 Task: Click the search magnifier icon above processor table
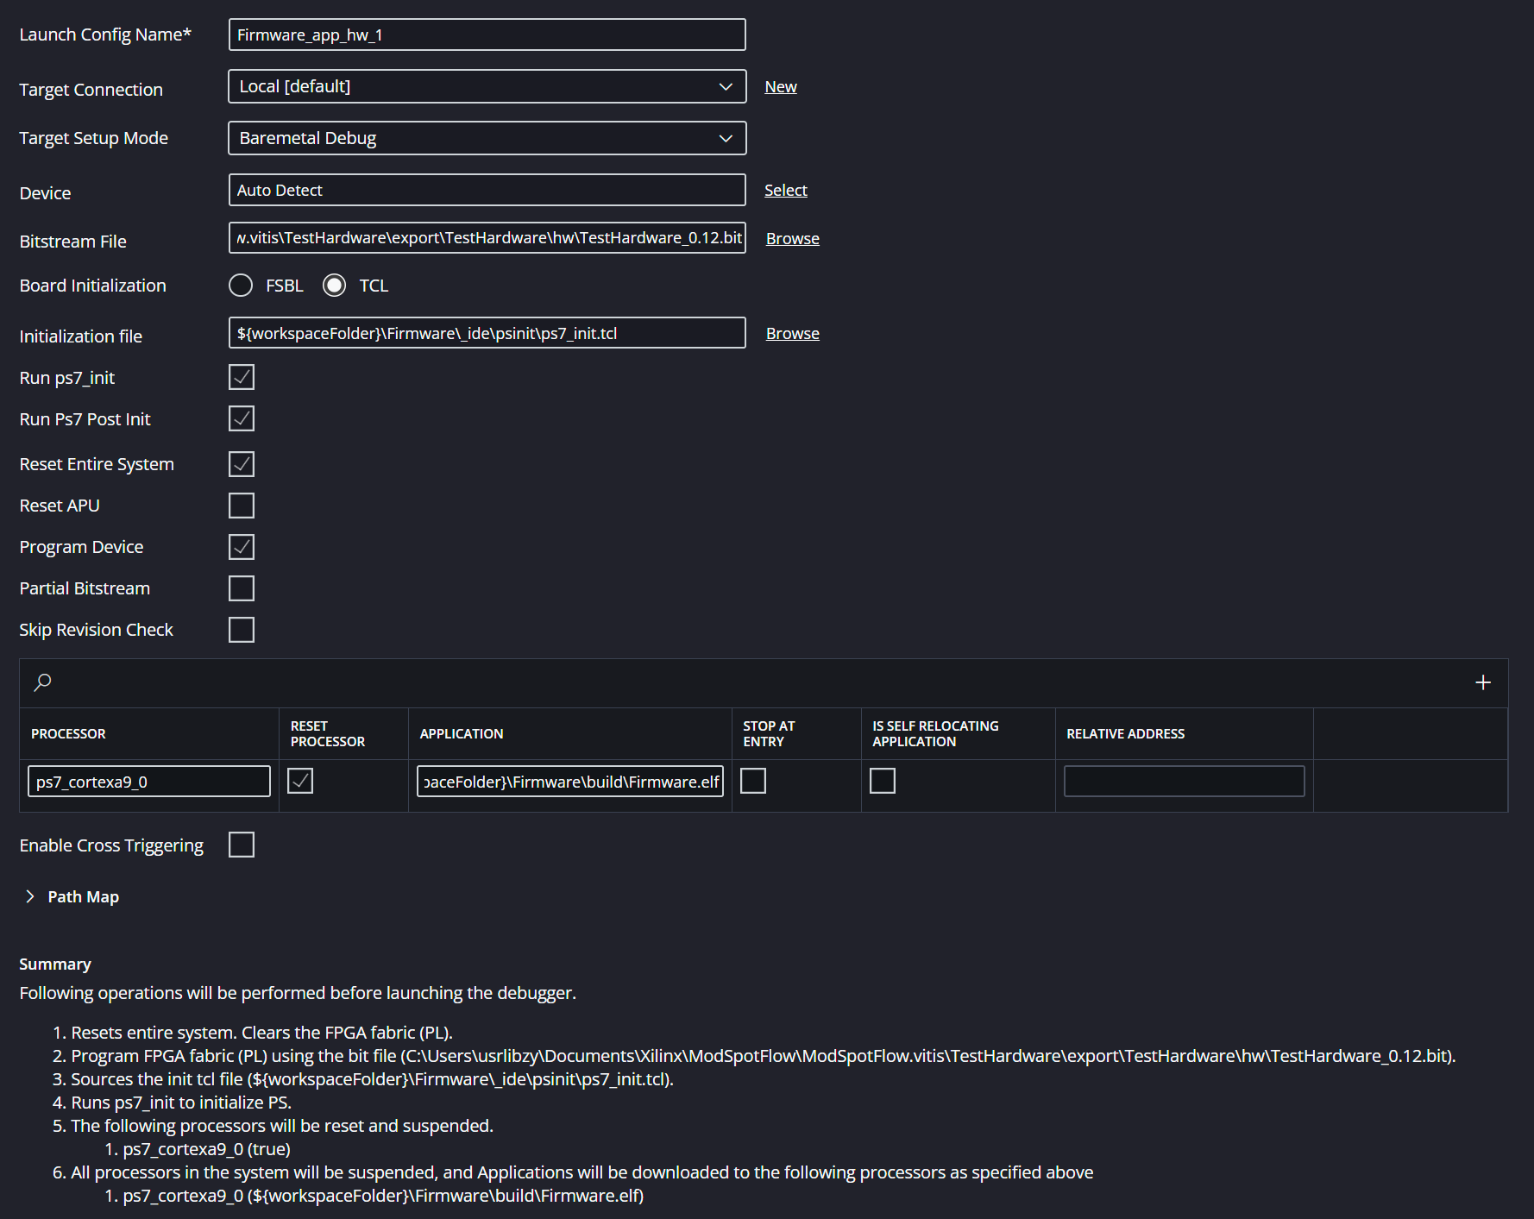click(x=42, y=682)
